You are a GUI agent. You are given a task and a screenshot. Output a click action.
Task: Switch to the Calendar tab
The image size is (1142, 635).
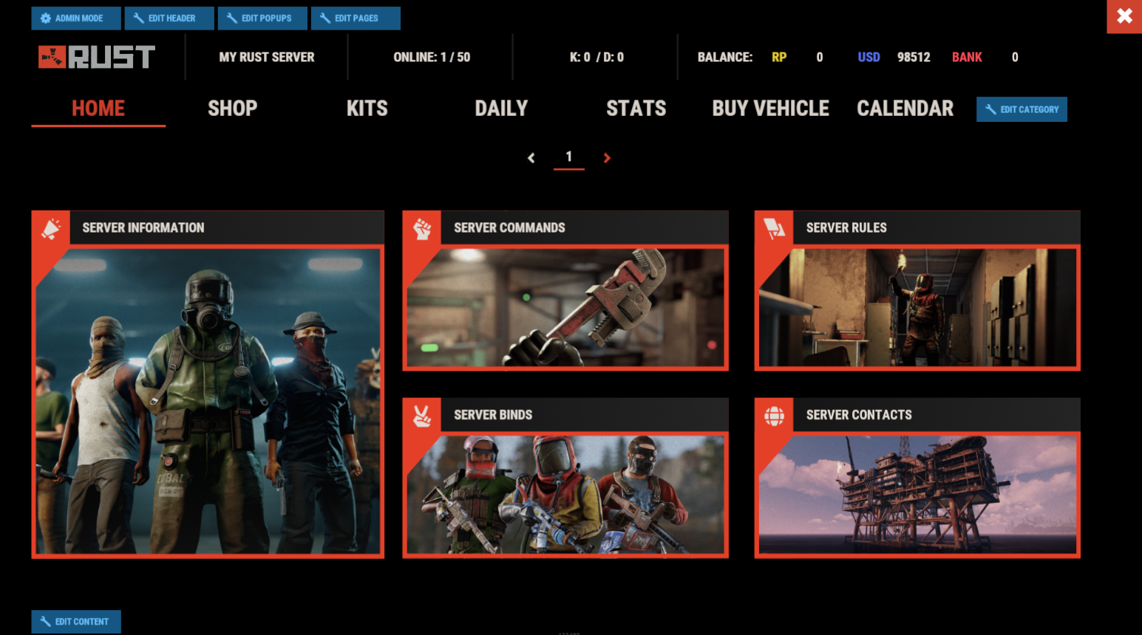tap(905, 109)
